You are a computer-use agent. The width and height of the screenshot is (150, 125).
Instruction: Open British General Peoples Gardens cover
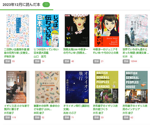[107, 87]
